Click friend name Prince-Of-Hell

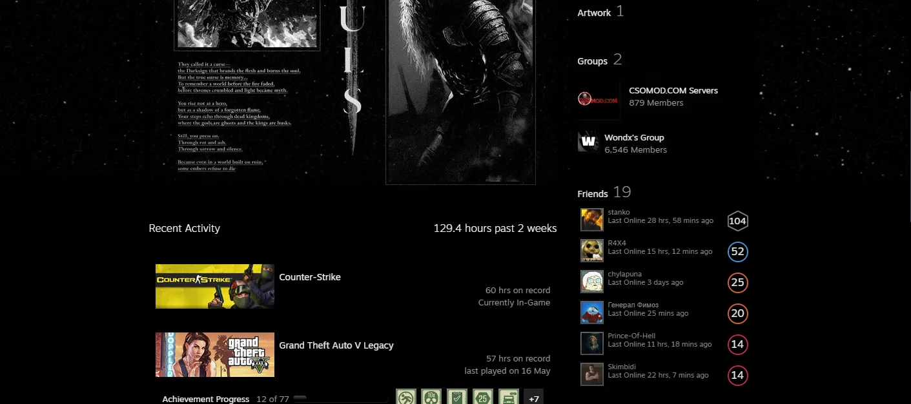click(x=632, y=336)
